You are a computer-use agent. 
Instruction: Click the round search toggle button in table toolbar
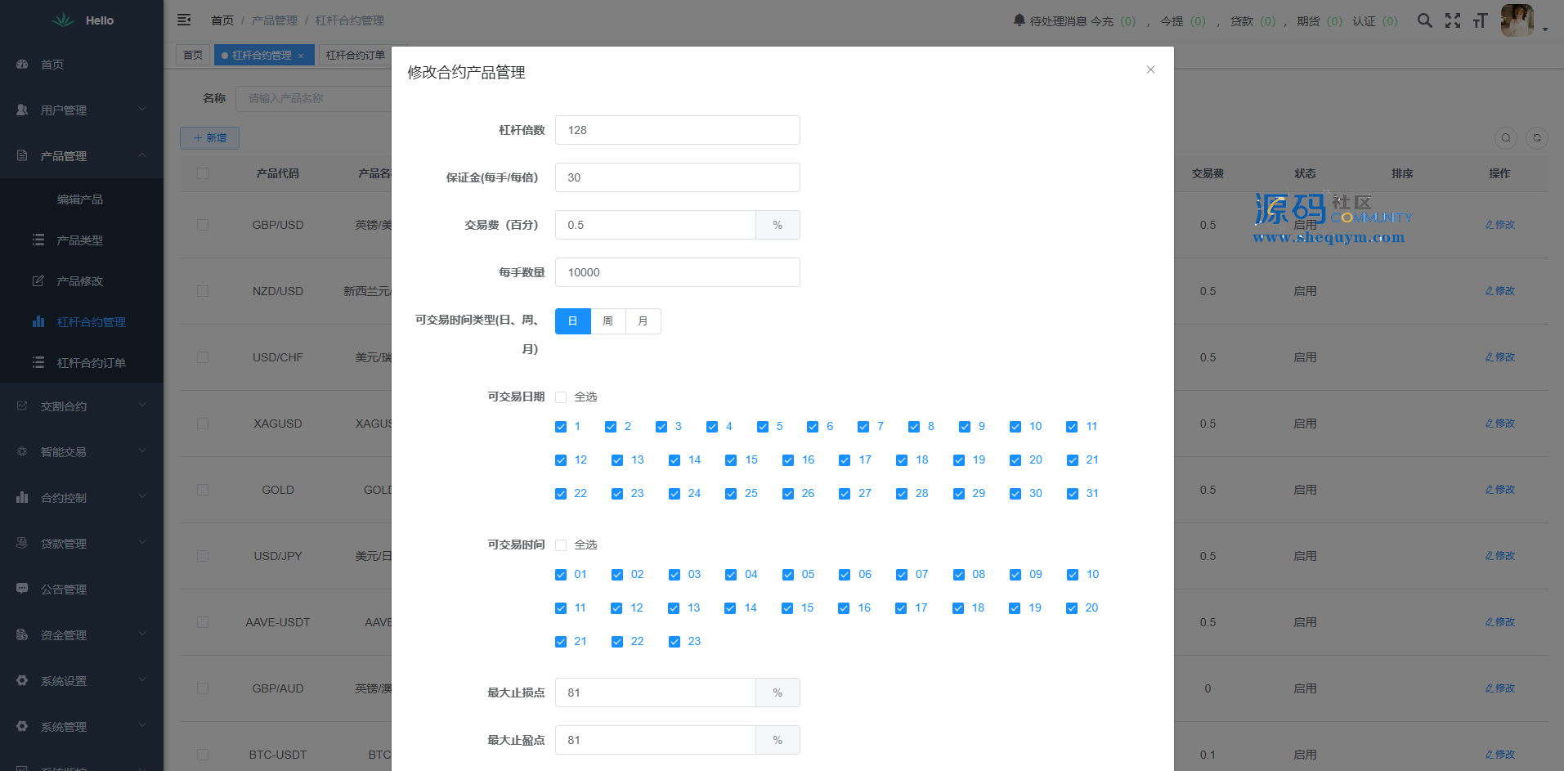[x=1506, y=138]
